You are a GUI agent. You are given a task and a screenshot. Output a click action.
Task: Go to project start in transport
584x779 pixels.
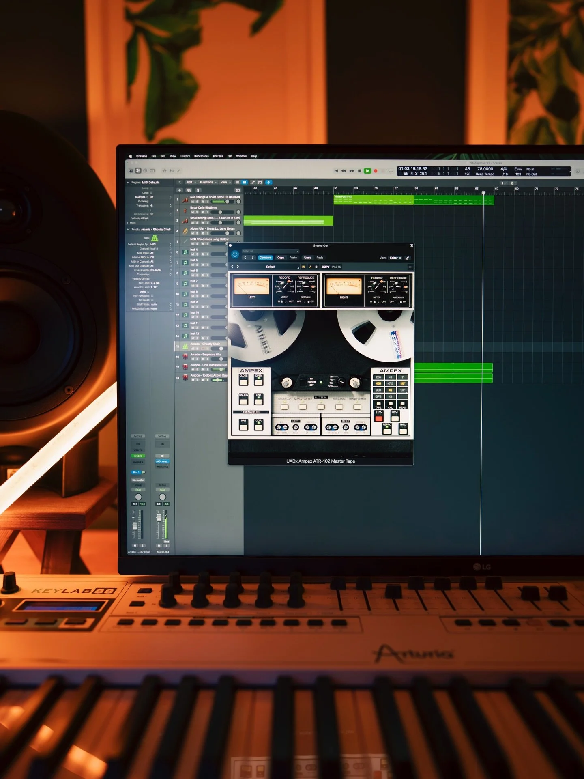pyautogui.click(x=336, y=171)
